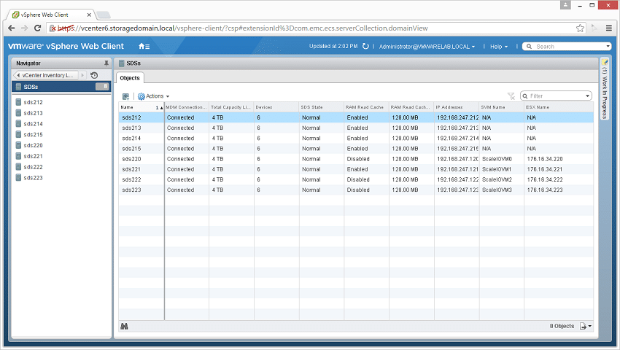
Task: Select the sds213 table row
Action: (356, 128)
